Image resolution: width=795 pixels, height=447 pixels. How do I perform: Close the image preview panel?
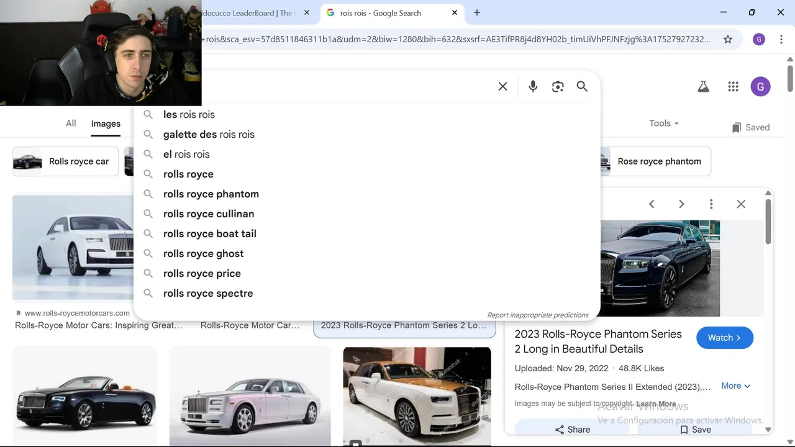741,204
